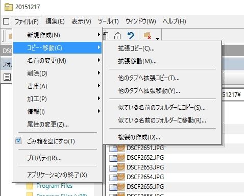Select the コピー・移動(C) menu entry
244x196 pixels.
58,48
